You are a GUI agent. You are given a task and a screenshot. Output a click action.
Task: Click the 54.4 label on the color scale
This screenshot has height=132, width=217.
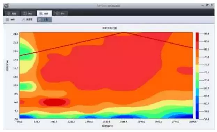pos(207,119)
